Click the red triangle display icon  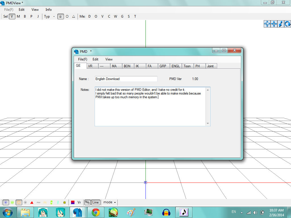32,202
